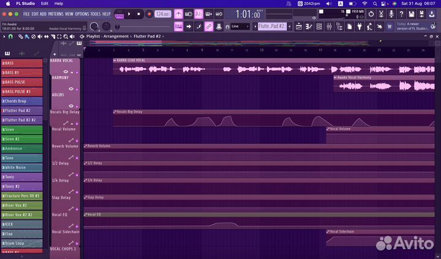This screenshot has height=259, width=441.
Task: Toggle the multilink to controllers icon
Action: pos(209,27)
